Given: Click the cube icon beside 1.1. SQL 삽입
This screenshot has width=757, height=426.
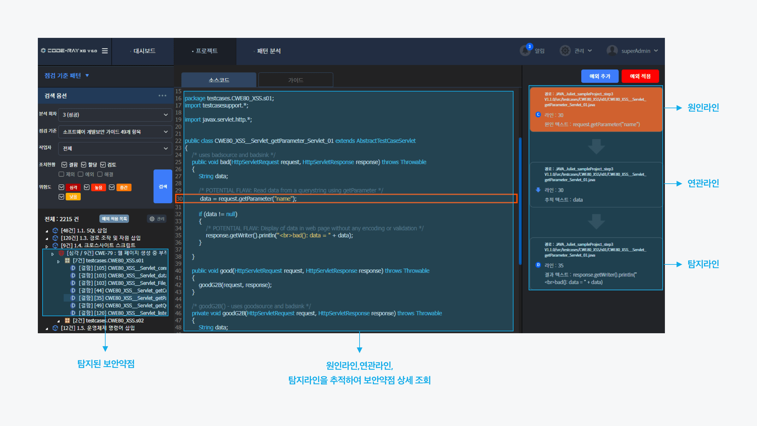Looking at the screenshot, I should click(x=55, y=230).
